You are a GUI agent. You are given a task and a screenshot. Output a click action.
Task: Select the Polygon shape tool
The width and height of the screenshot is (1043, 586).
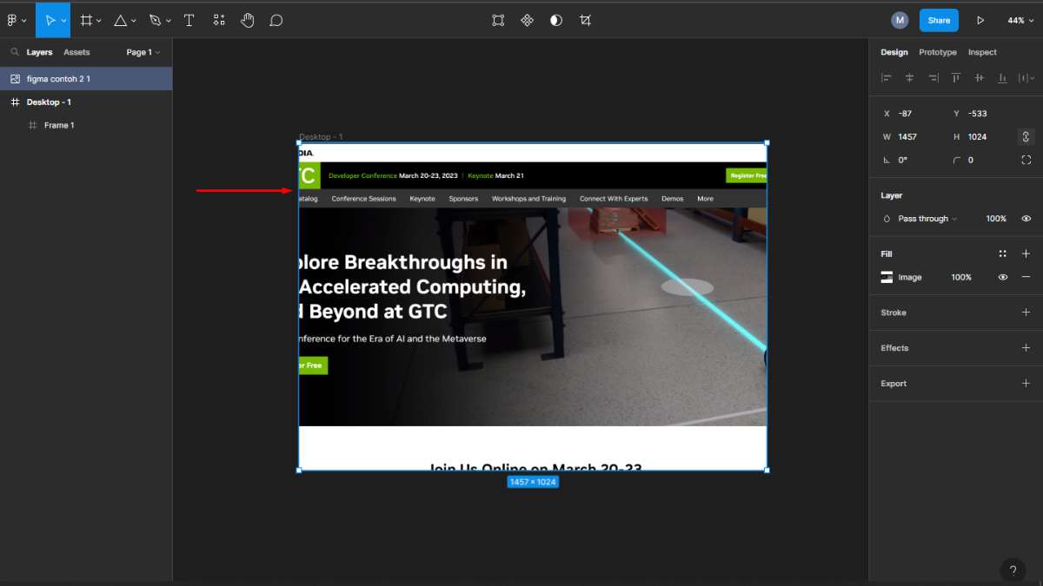(120, 20)
